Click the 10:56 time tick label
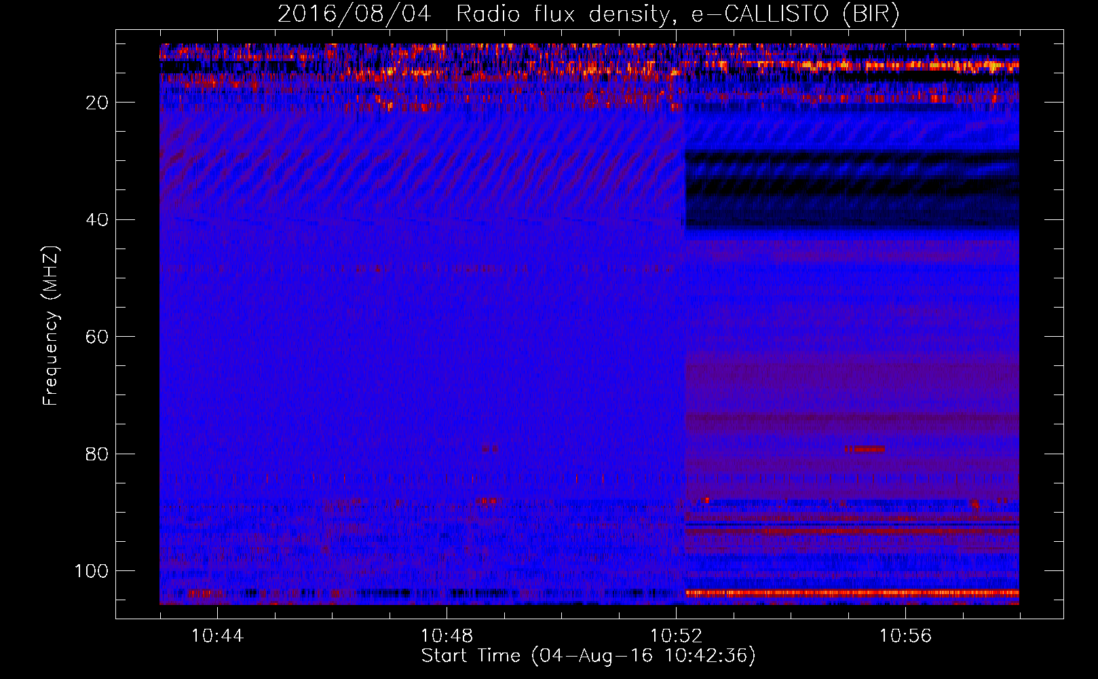1098x679 pixels. click(x=905, y=636)
